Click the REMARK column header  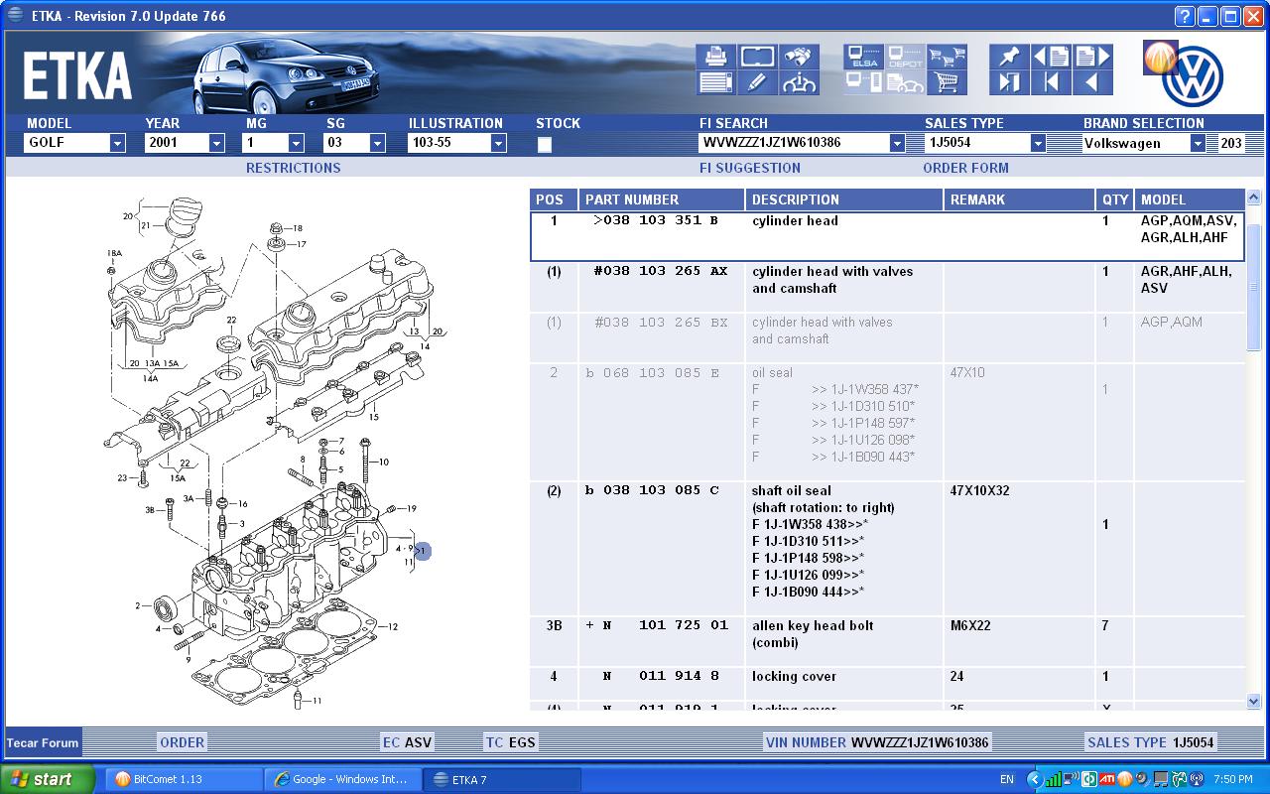[x=1020, y=199]
